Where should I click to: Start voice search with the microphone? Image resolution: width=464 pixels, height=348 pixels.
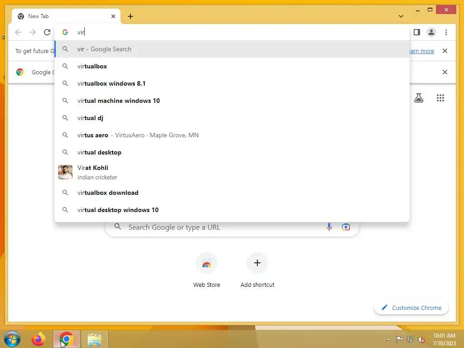pos(329,227)
